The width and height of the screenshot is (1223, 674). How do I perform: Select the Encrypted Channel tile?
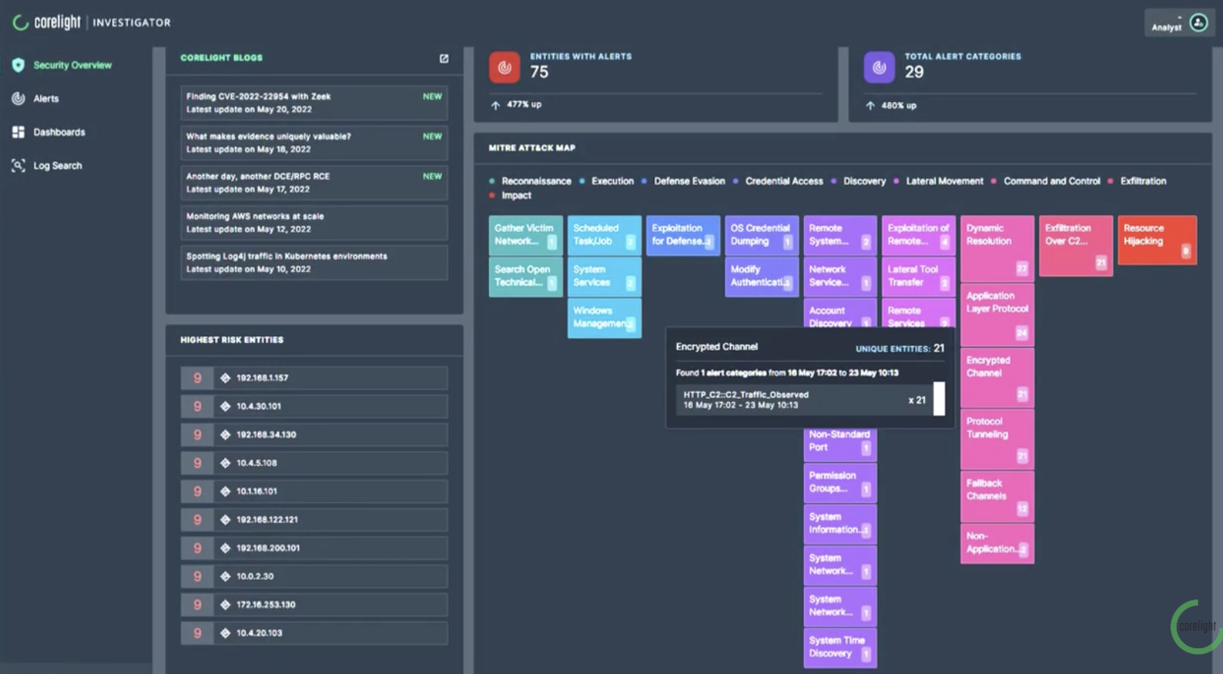point(997,378)
